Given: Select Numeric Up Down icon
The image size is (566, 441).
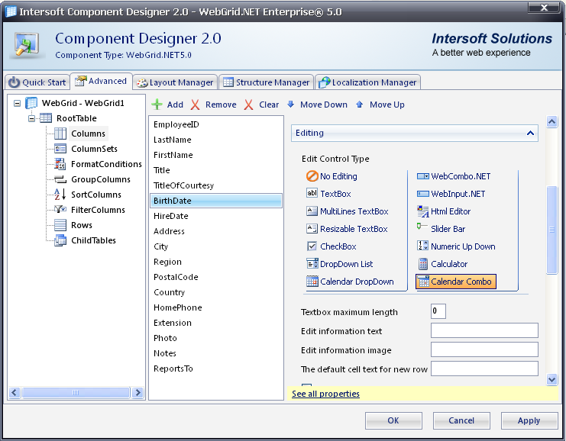Looking at the screenshot, I should pyautogui.click(x=422, y=246).
